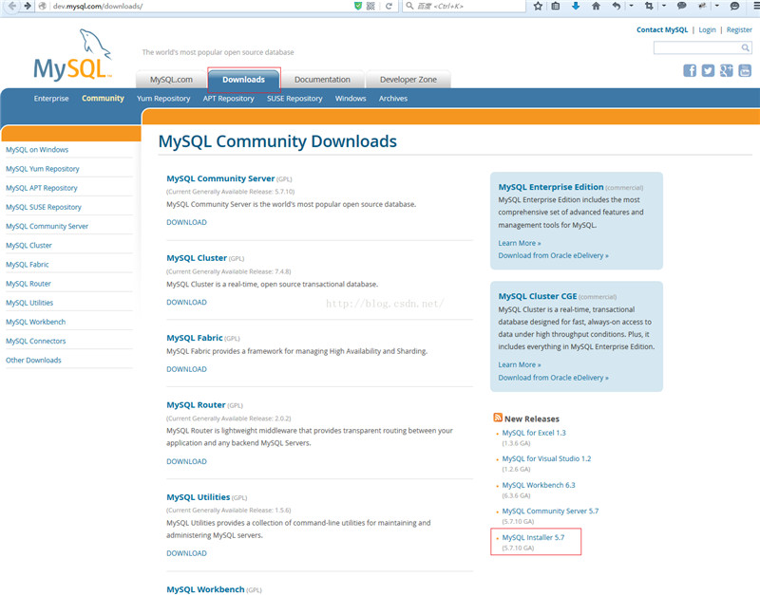Open the blue downloads arrow
Screen dimensions: 760x595
pyautogui.click(x=576, y=6)
